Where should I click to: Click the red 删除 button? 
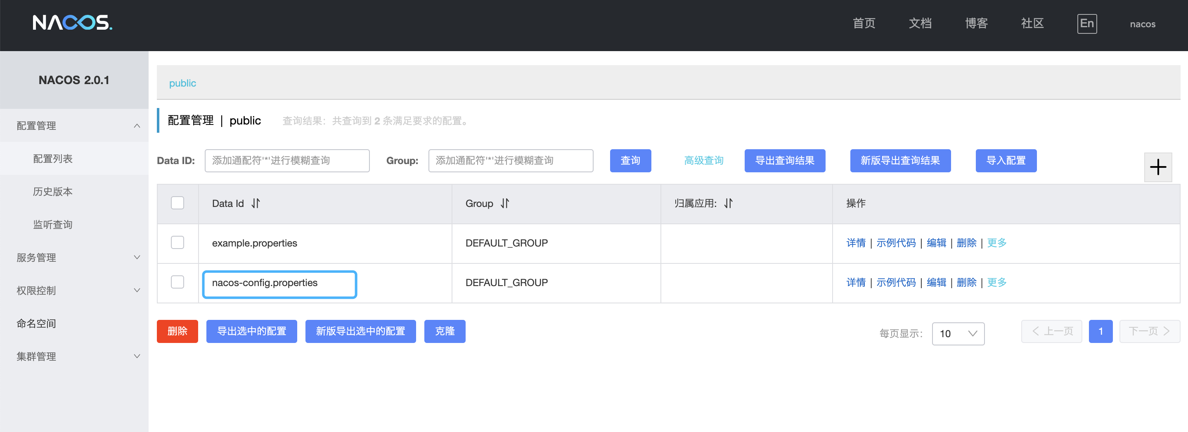point(177,331)
